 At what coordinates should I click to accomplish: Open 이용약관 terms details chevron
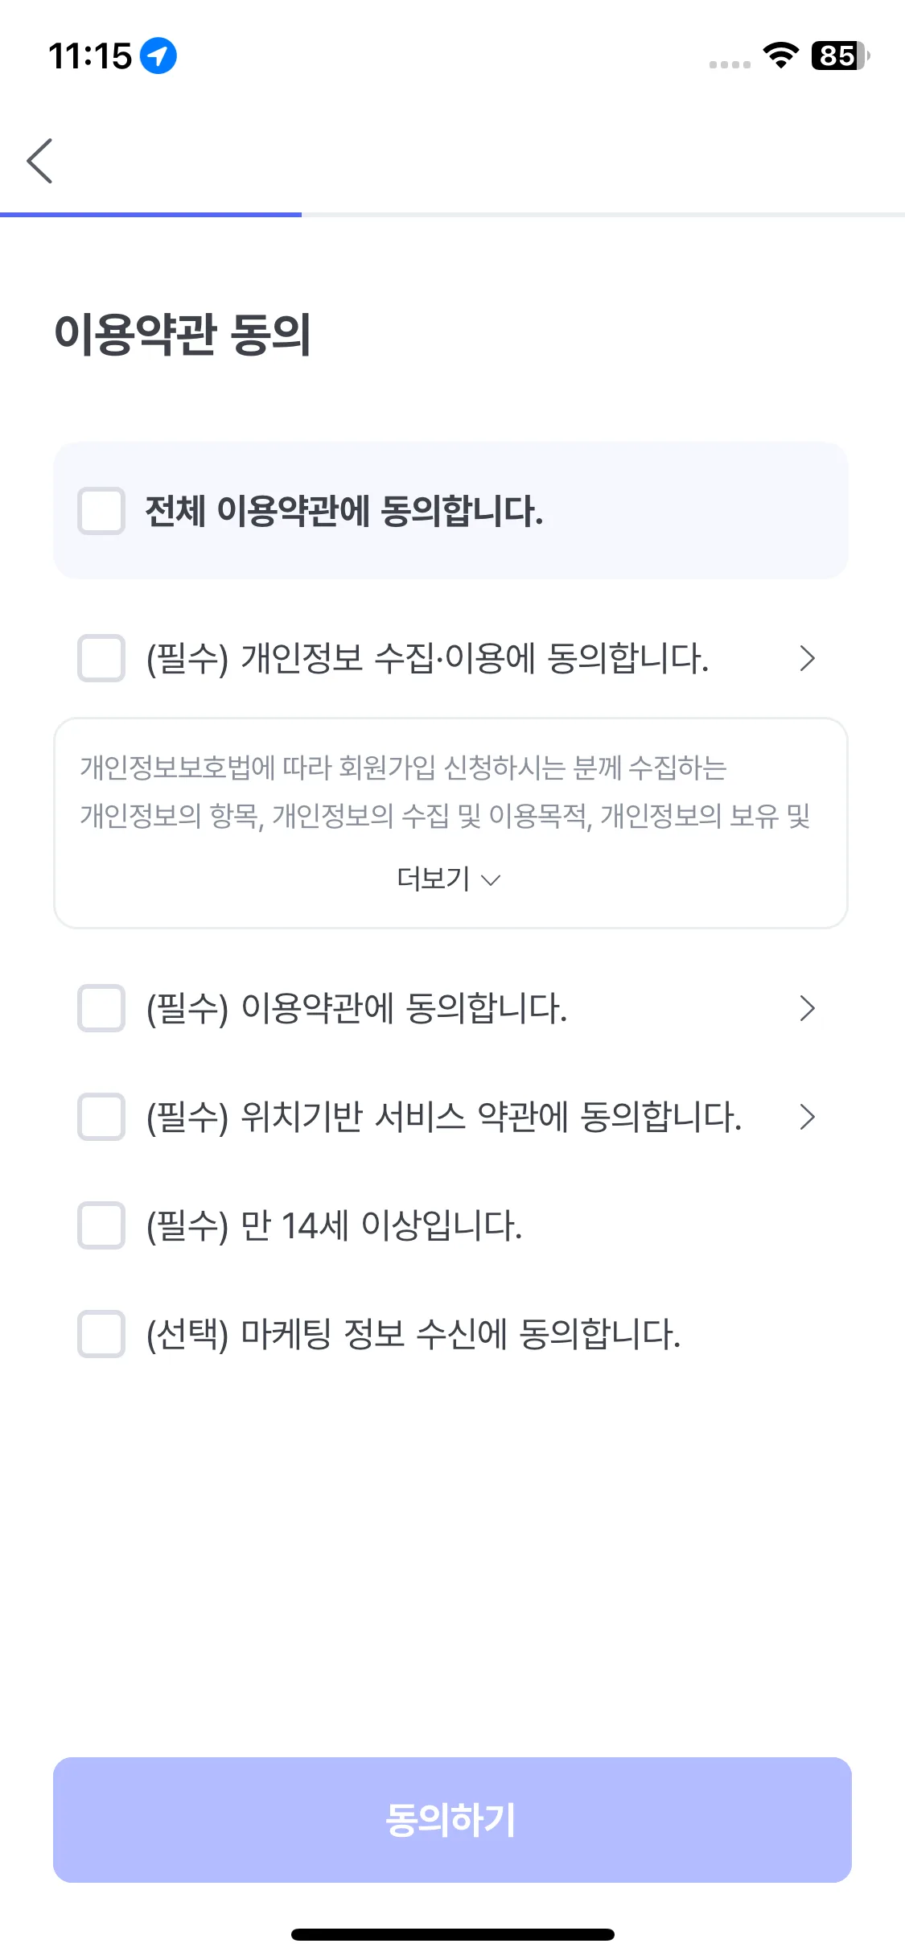(807, 1008)
